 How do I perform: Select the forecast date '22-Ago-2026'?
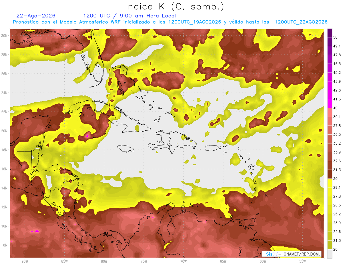tap(36, 16)
